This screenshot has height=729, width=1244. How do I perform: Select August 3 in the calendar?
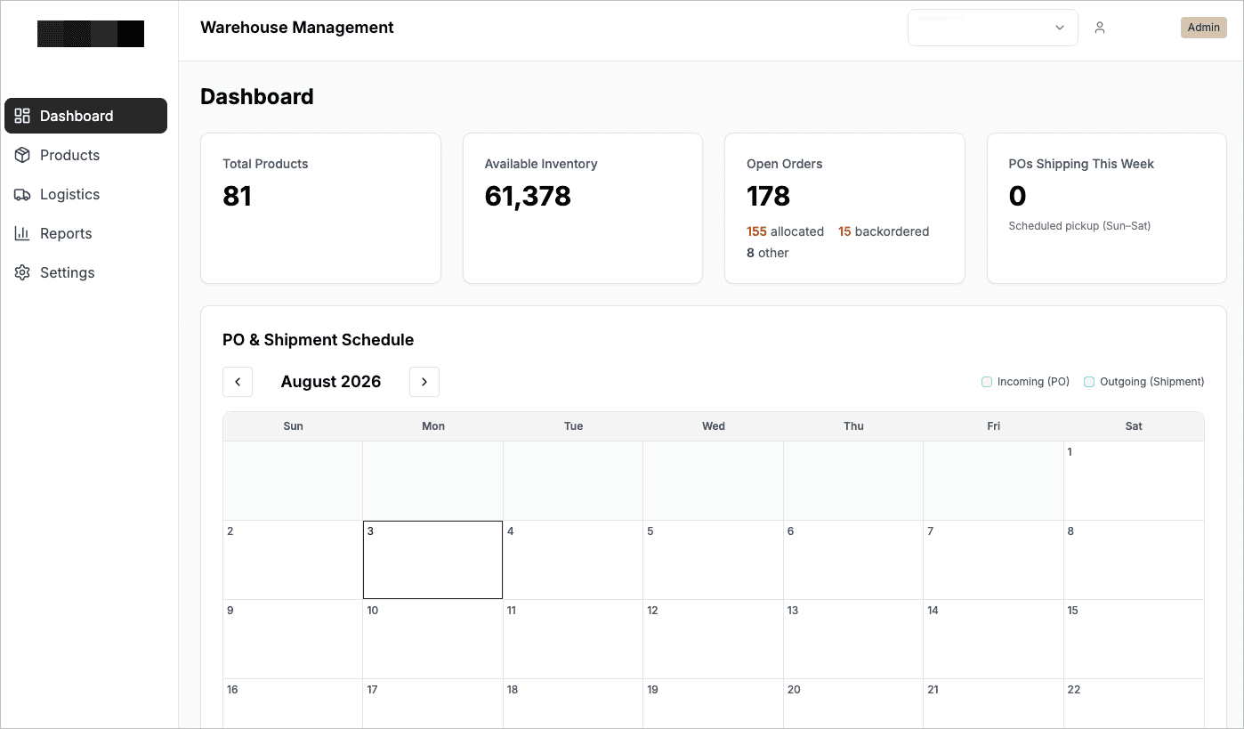[432, 560]
